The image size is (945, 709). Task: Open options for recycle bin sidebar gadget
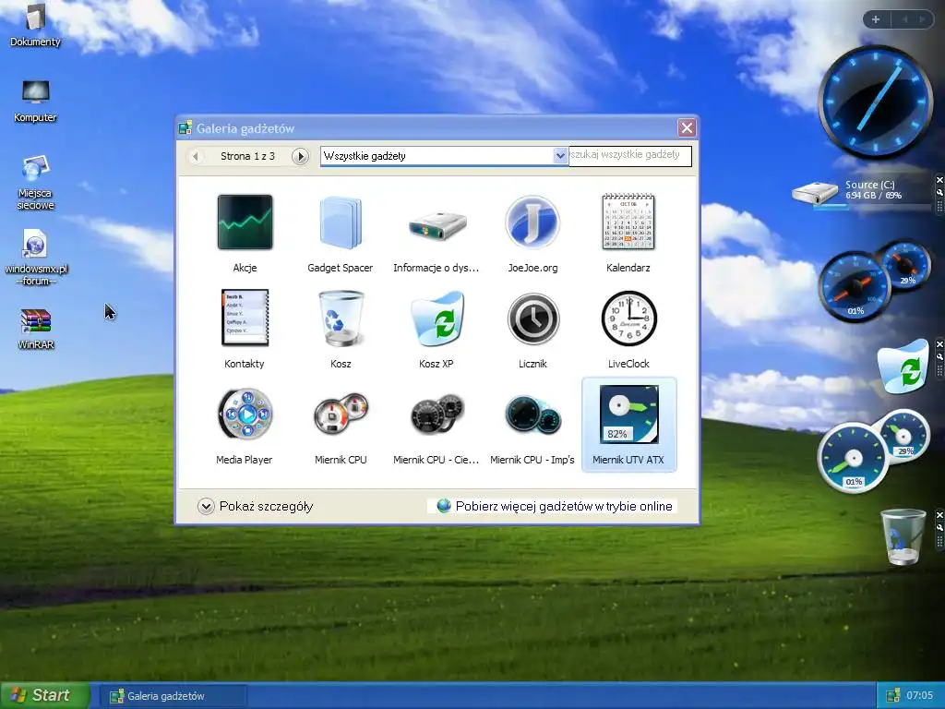939,527
